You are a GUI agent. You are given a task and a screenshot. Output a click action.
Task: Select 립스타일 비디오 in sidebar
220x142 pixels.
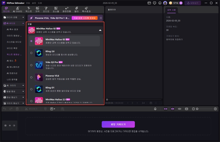point(14,42)
